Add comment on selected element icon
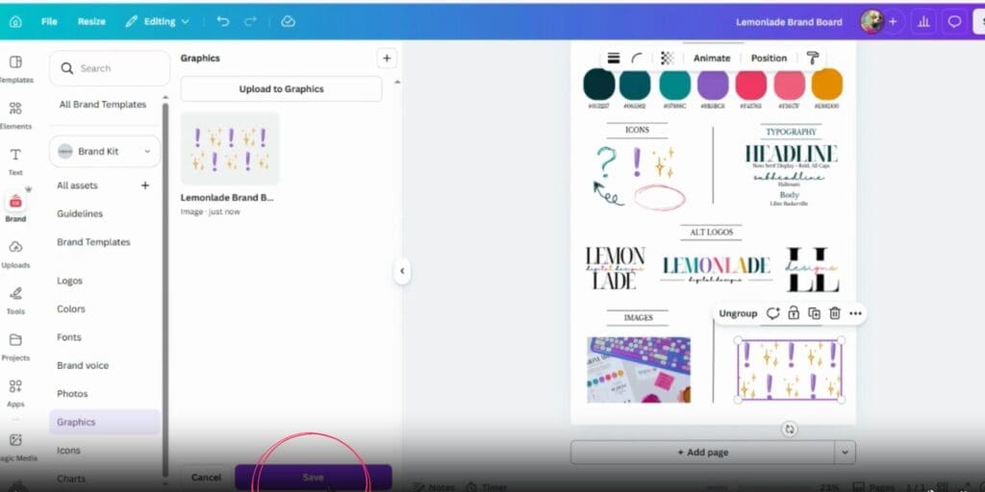985x492 pixels. coord(773,313)
